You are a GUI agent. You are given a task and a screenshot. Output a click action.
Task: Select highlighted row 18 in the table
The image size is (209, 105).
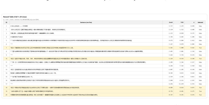[104, 88]
